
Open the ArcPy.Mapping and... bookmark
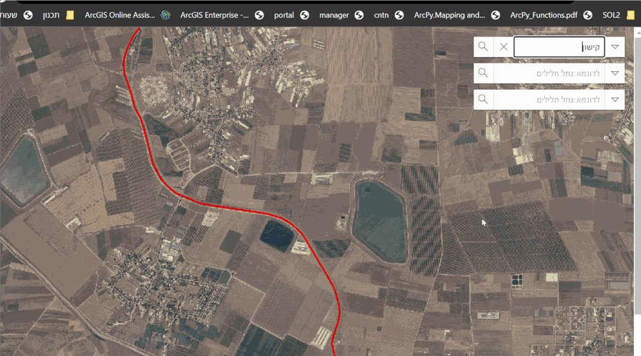point(457,15)
